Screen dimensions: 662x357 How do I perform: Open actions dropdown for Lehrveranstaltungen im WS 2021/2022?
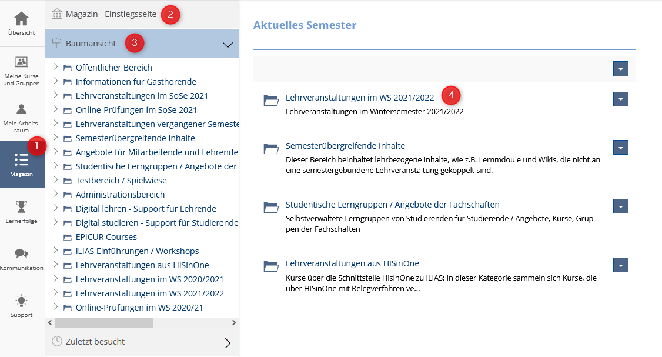coord(620,99)
